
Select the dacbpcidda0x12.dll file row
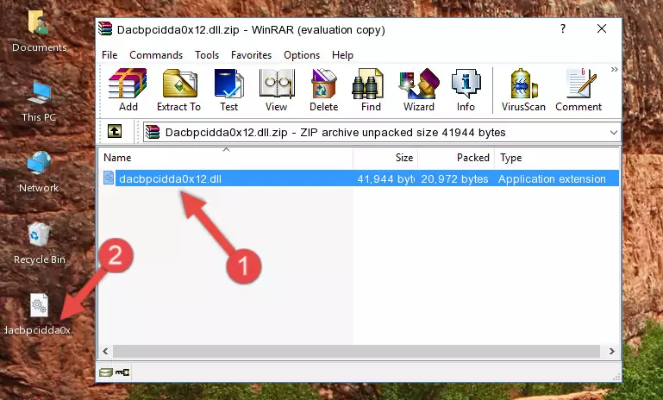(x=360, y=178)
